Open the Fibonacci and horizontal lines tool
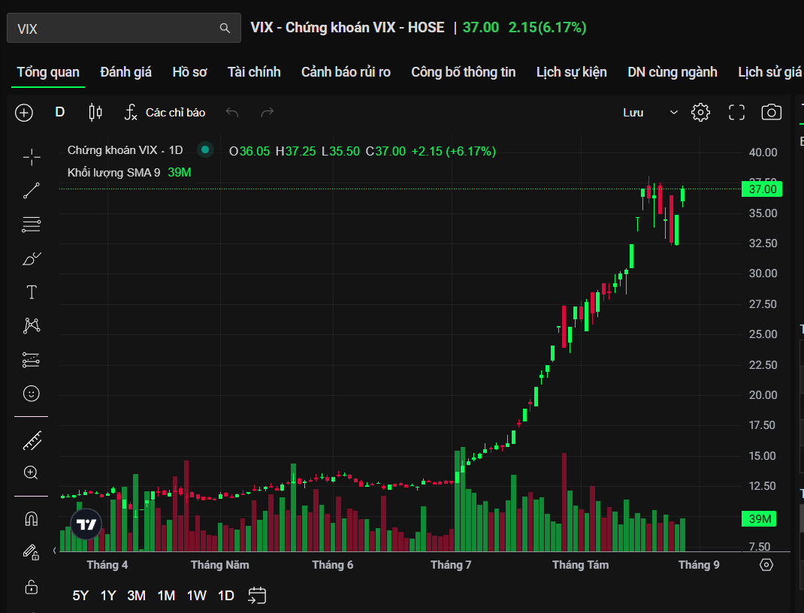This screenshot has width=804, height=613. click(32, 225)
